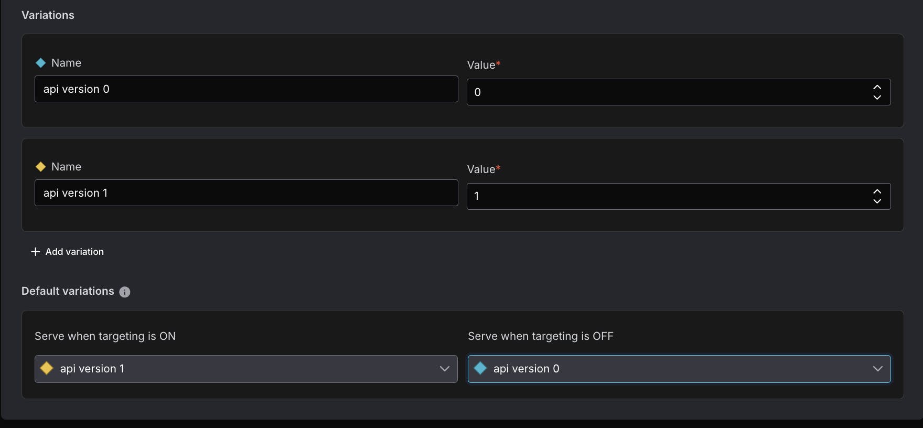This screenshot has height=428, width=923.
Task: Open the Serve when targeting is ON dropdown
Action: [x=246, y=369]
